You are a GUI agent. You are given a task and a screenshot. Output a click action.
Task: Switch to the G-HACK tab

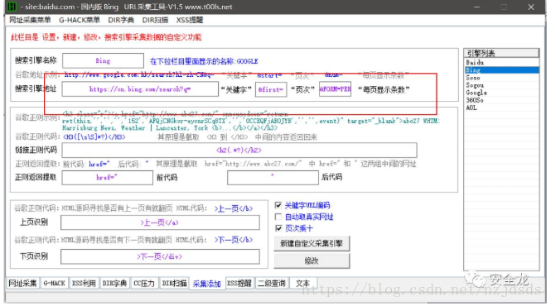tap(54, 283)
